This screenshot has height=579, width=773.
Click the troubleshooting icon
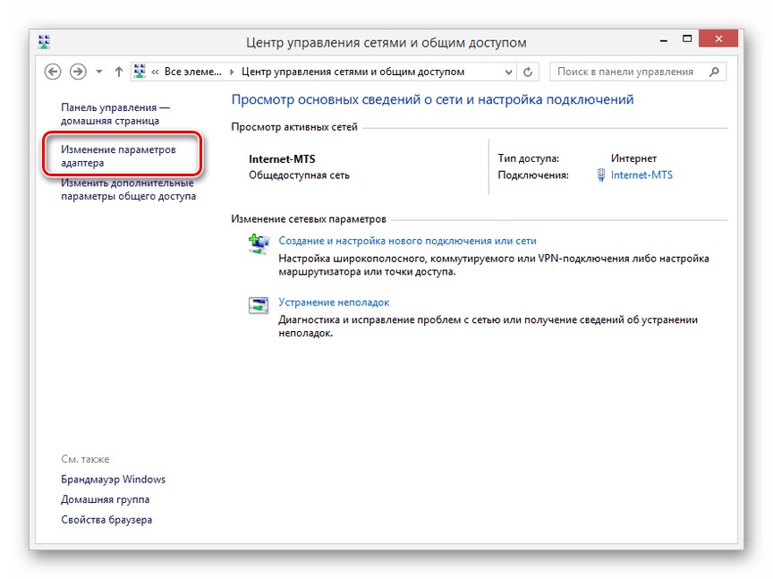[259, 305]
